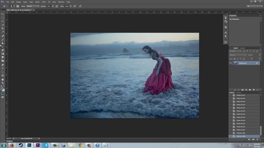Screen dimensions: 264x148
Task: Select the Healing Brush tool
Action: coord(2,36)
